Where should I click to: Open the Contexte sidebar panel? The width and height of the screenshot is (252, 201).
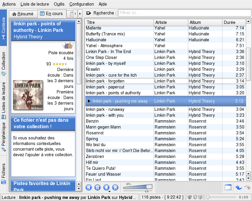coord(3,28)
